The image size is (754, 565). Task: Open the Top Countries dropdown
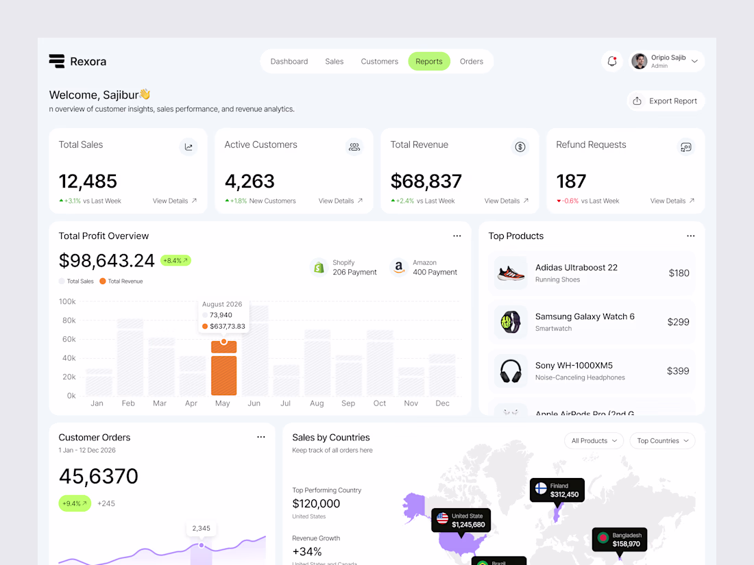click(x=663, y=440)
